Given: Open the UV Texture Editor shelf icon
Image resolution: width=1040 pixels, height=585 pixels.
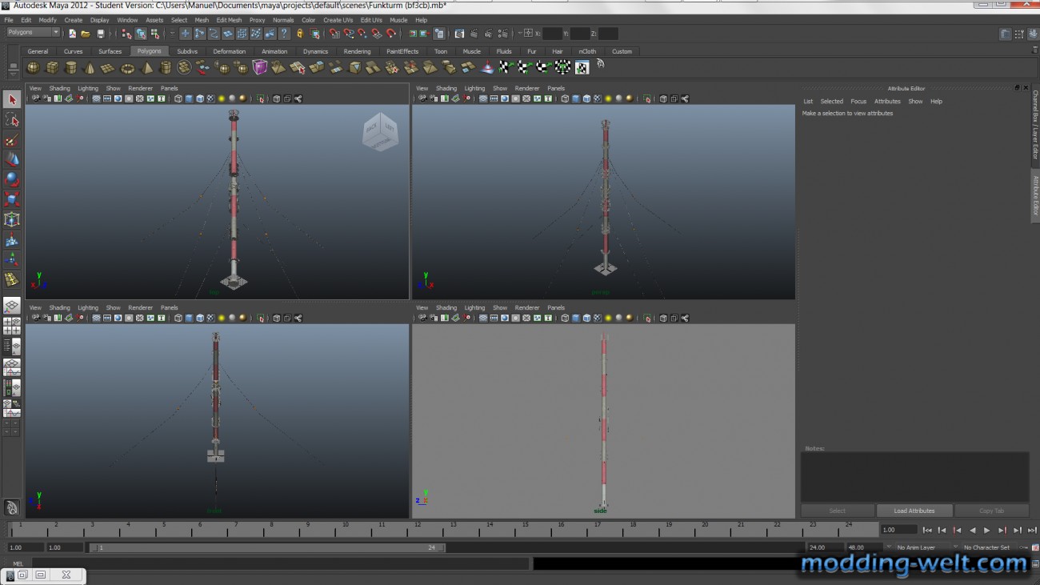Looking at the screenshot, I should 582,68.
